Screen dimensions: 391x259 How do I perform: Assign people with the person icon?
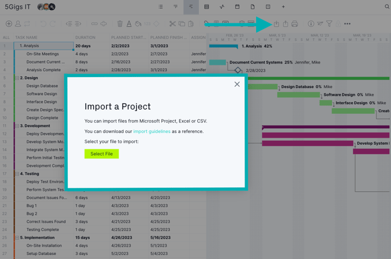(x=18, y=24)
